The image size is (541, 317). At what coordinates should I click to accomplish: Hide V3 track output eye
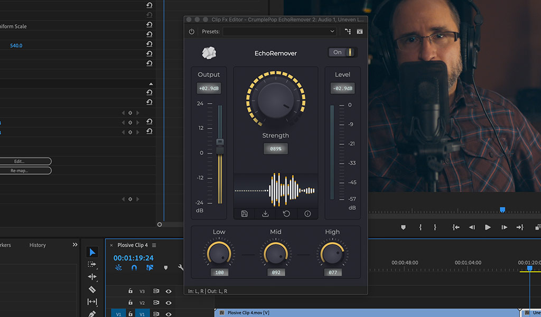click(x=169, y=291)
